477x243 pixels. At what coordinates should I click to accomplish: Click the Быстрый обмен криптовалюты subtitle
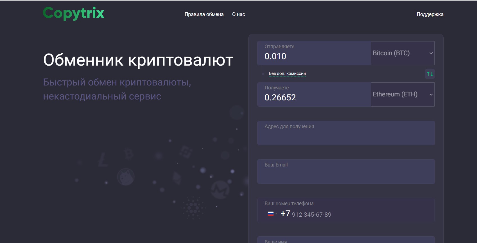click(x=117, y=89)
